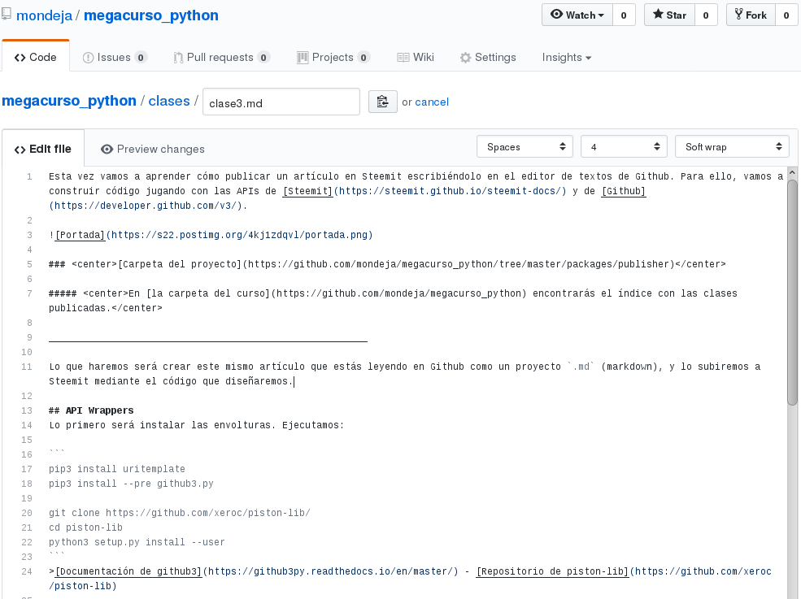Star the megacurso_python repository
Screen dimensions: 801x599
669,15
